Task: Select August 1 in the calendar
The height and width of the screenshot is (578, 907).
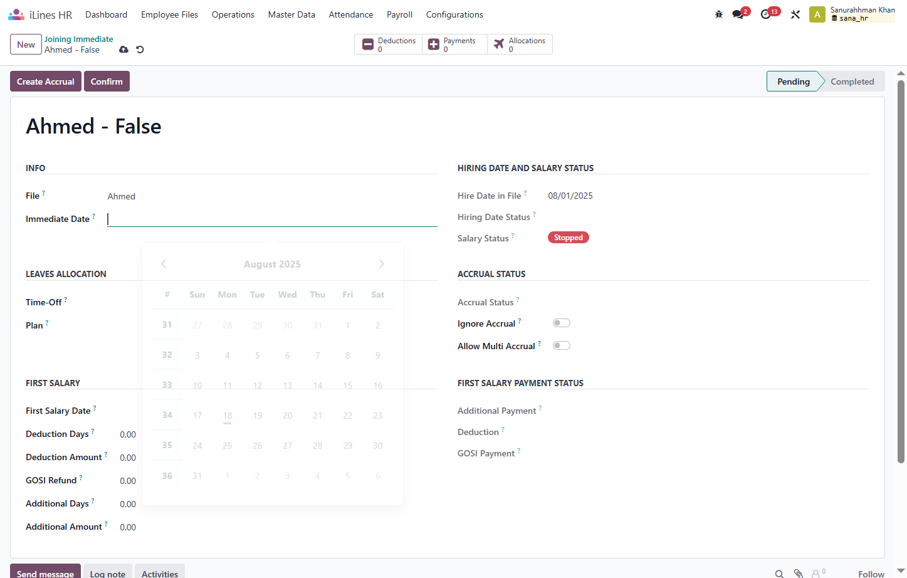Action: click(x=348, y=325)
